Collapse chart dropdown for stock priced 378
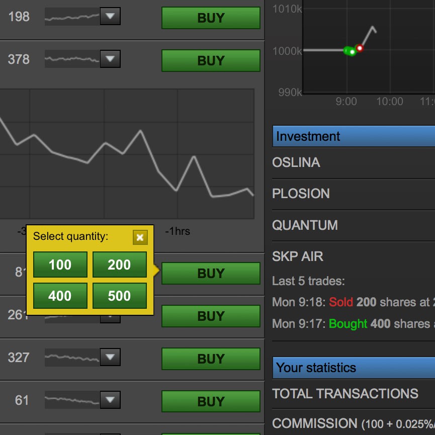 pos(110,59)
